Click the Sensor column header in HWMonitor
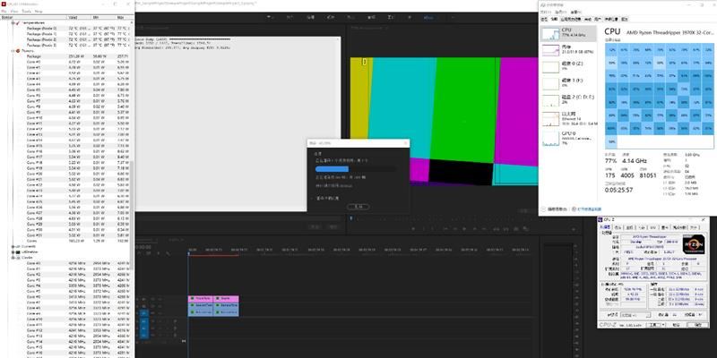Image resolution: width=717 pixels, height=358 pixels. [33, 17]
